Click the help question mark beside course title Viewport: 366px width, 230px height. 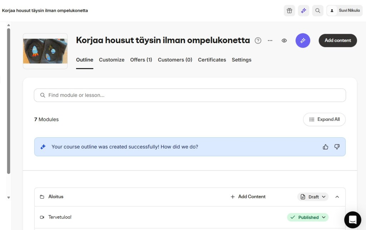click(258, 41)
